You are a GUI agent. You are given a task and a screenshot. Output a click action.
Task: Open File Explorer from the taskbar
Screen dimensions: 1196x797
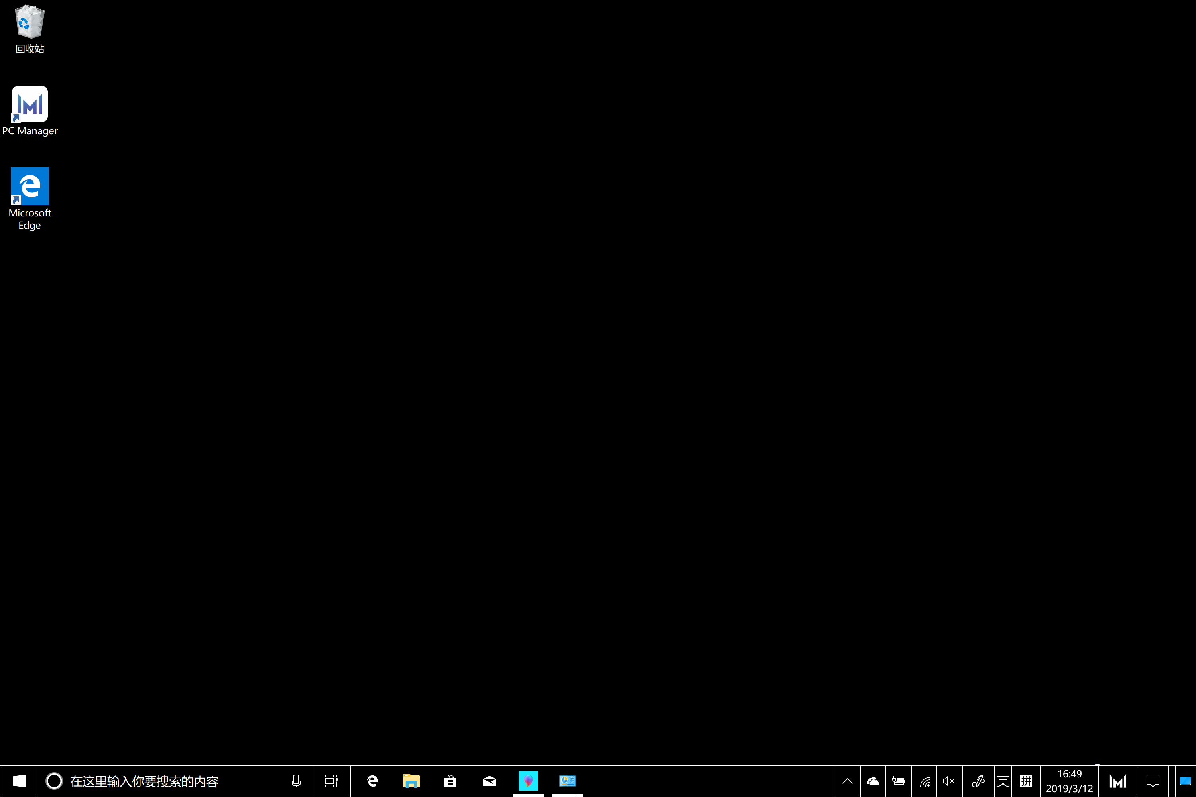(x=411, y=781)
